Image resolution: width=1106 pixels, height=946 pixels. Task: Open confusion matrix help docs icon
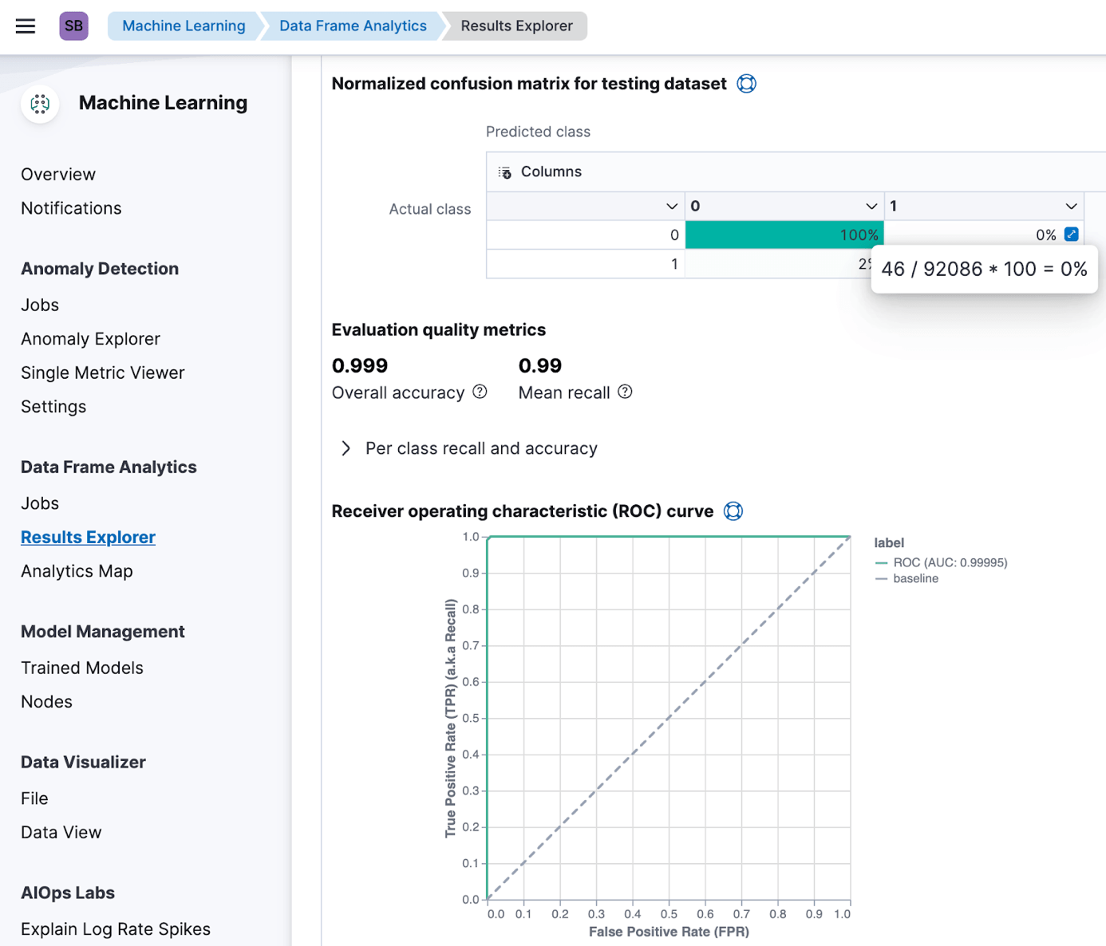746,84
